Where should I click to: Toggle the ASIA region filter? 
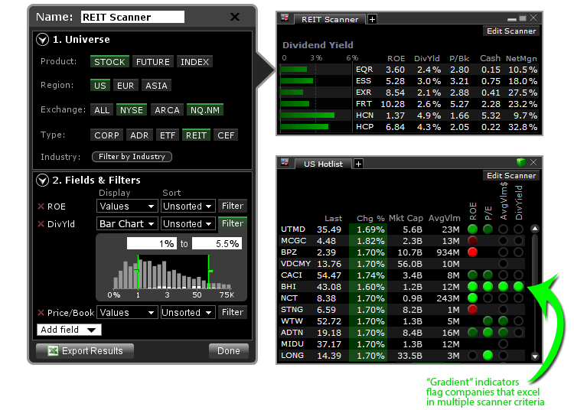[156, 86]
